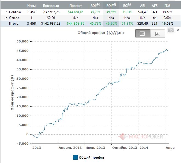Click the Июль 2013 axis label
Image resolution: width=181 pixels, height=163 pixels.
pyautogui.click(x=95, y=148)
